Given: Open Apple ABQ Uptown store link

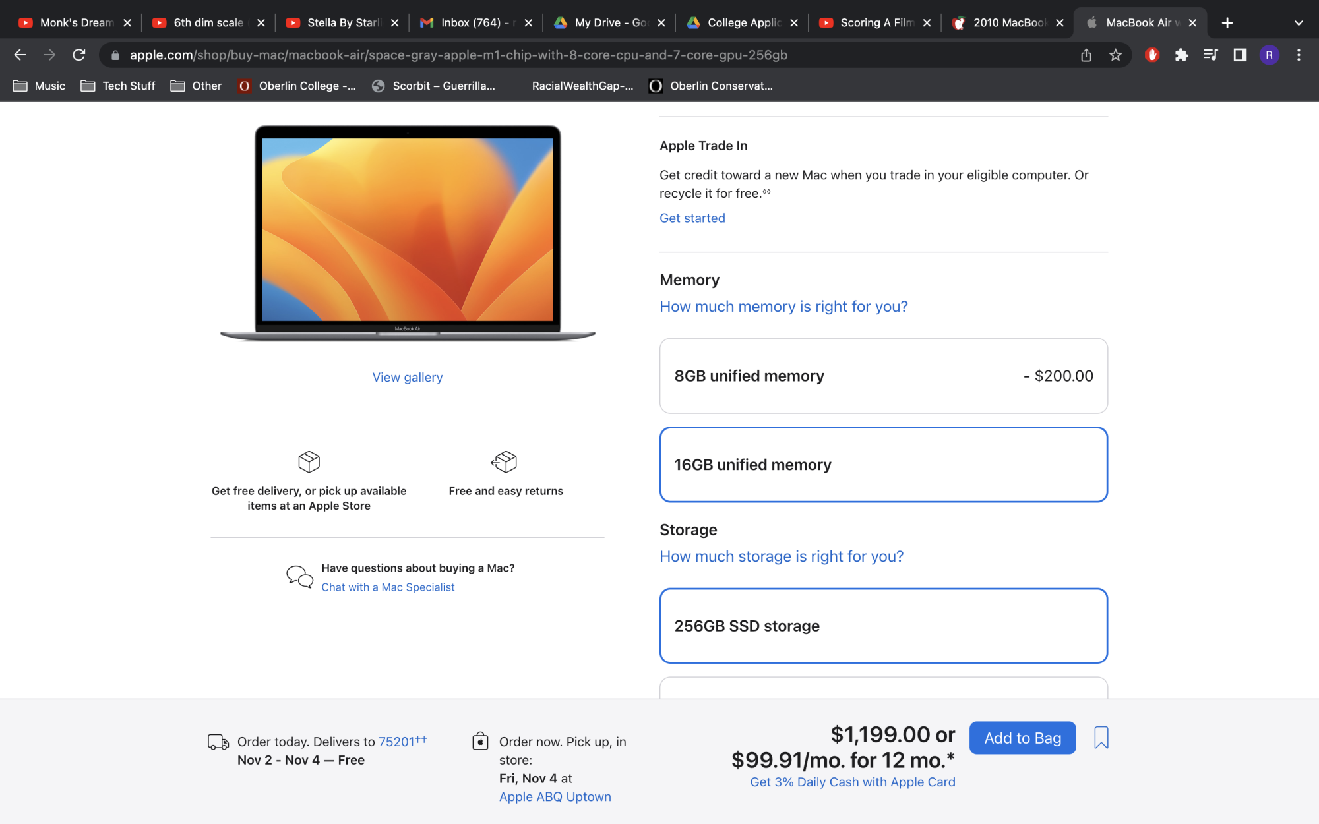Looking at the screenshot, I should (x=555, y=797).
